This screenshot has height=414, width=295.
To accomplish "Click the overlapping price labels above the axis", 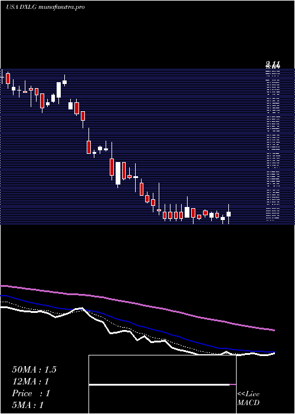I will (x=273, y=64).
